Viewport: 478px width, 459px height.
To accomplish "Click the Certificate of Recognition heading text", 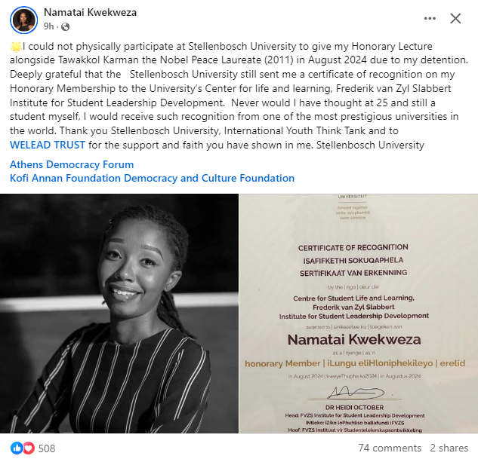I will 353,248.
